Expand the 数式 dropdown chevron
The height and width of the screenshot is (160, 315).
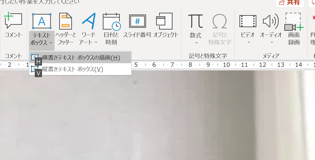point(196,43)
